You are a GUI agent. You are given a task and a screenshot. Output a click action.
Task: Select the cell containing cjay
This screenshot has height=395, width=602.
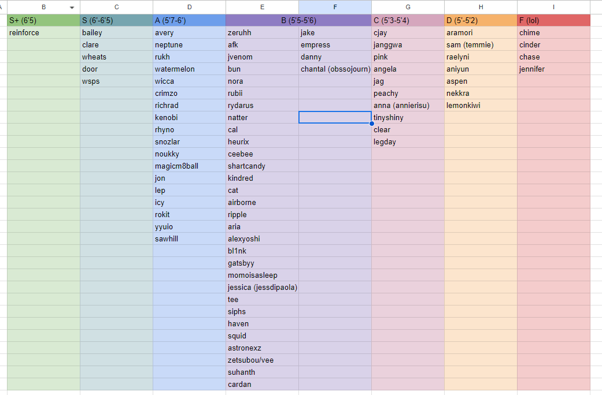point(408,32)
